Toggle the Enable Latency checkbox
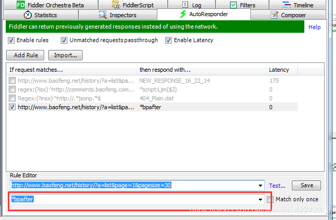Viewport: 336px width, 220px height. [168, 40]
